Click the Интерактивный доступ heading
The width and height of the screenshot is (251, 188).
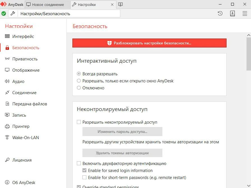click(x=107, y=61)
